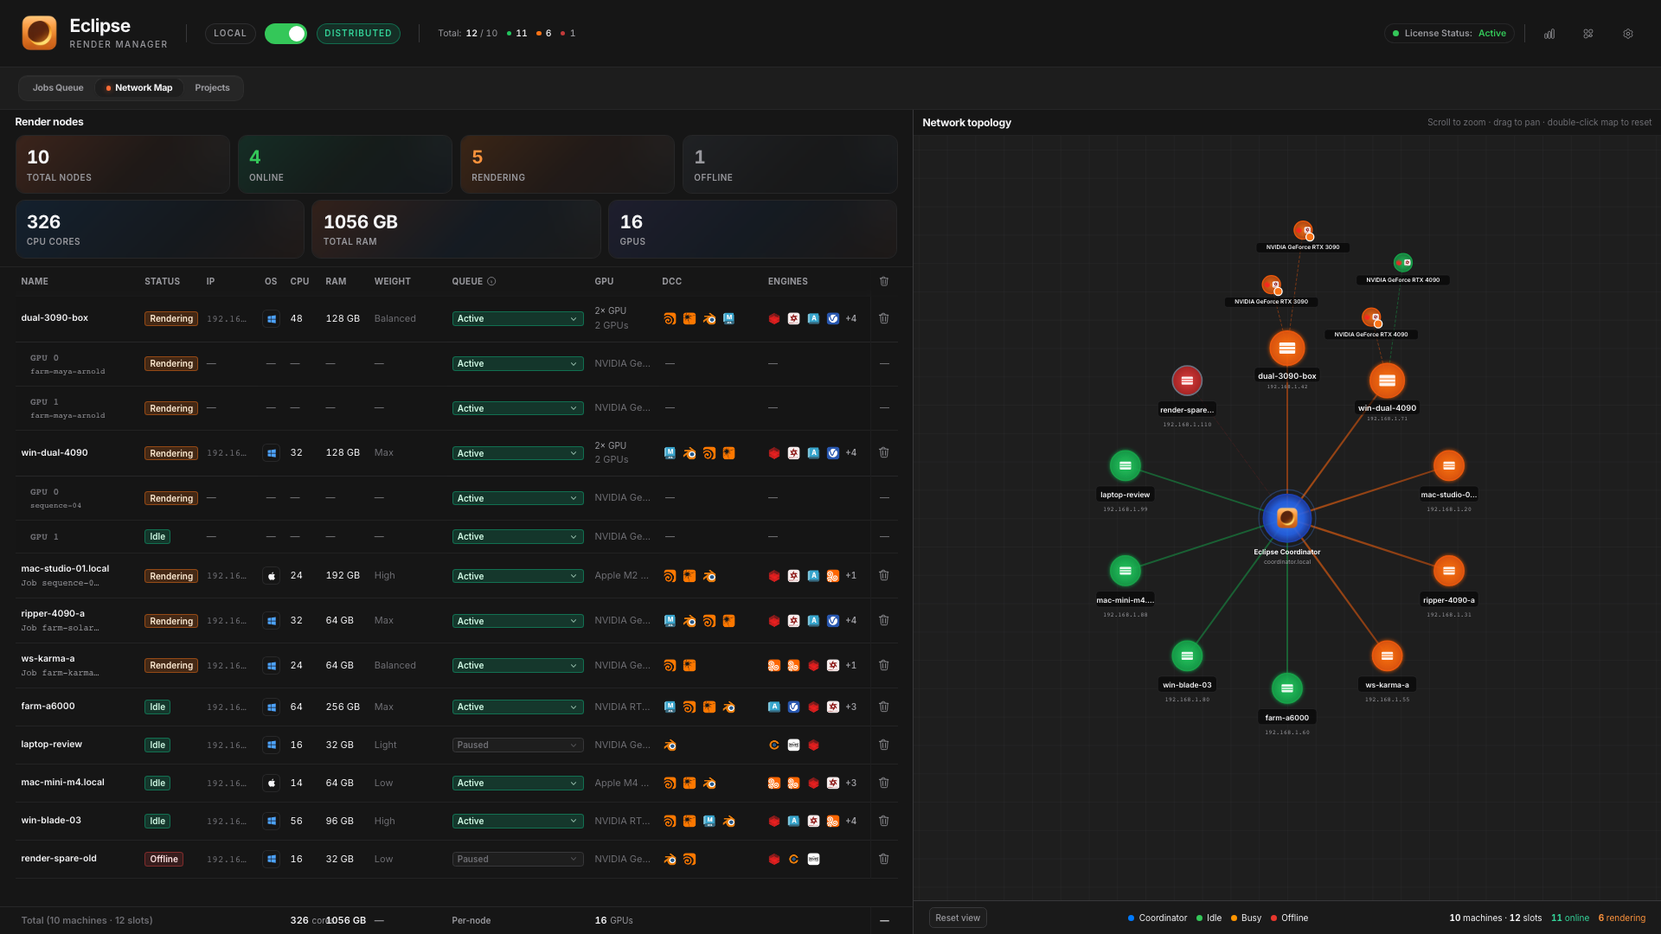Open queue dropdown for ws-karma-a

point(517,665)
